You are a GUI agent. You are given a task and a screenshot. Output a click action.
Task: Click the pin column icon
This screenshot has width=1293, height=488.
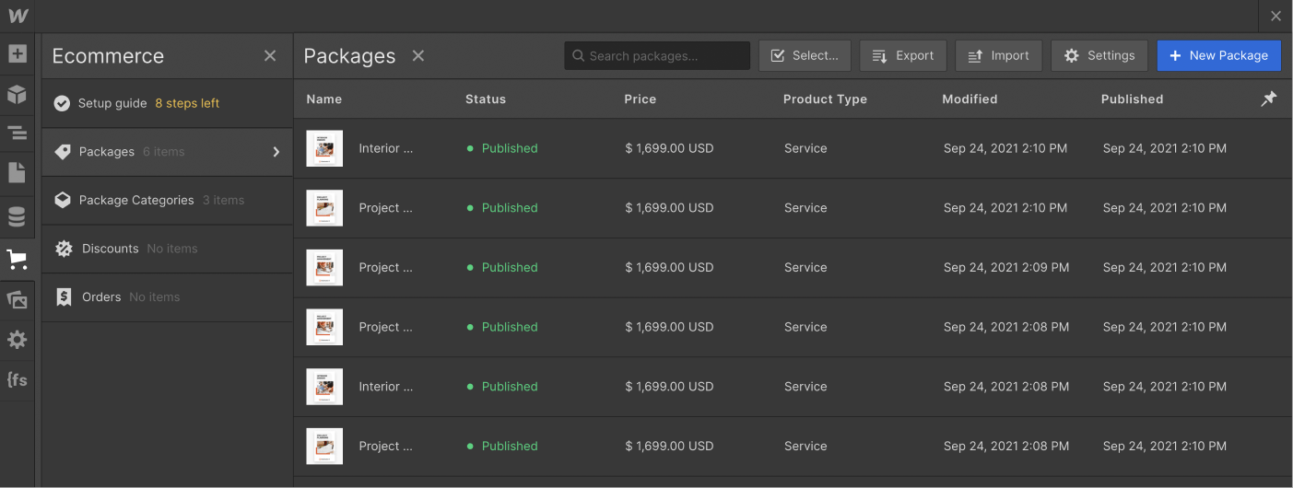coord(1269,99)
